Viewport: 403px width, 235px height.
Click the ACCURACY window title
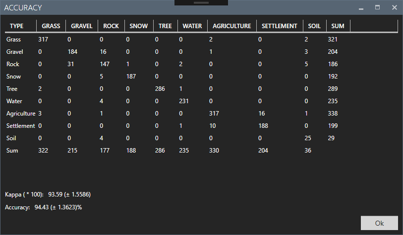coord(23,8)
